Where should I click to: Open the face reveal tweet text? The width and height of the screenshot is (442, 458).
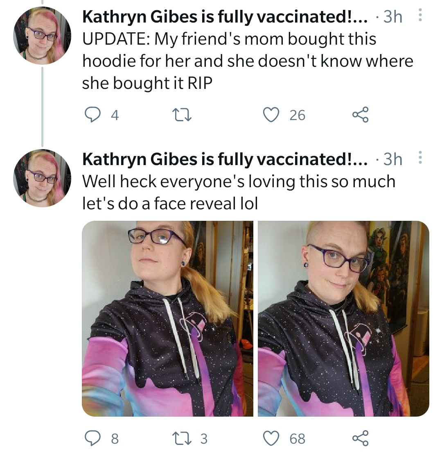(x=239, y=192)
